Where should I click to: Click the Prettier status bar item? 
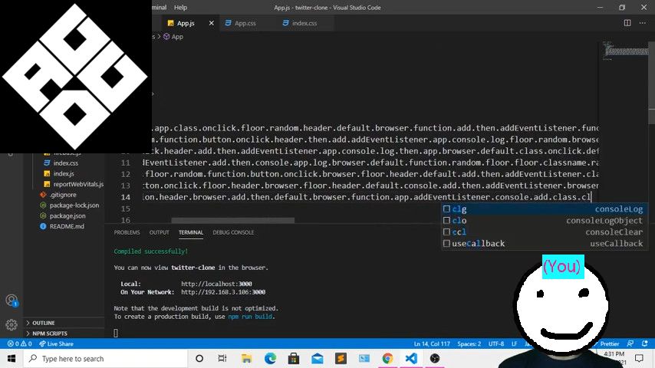609,343
